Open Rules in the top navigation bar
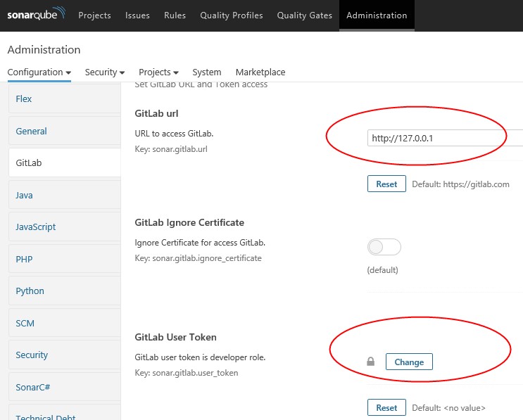 175,15
